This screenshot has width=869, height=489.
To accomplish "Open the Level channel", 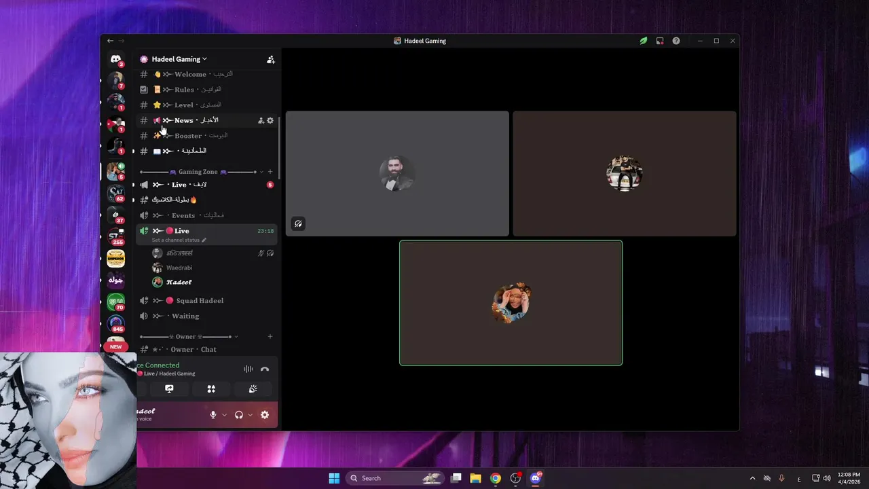I will [207, 105].
